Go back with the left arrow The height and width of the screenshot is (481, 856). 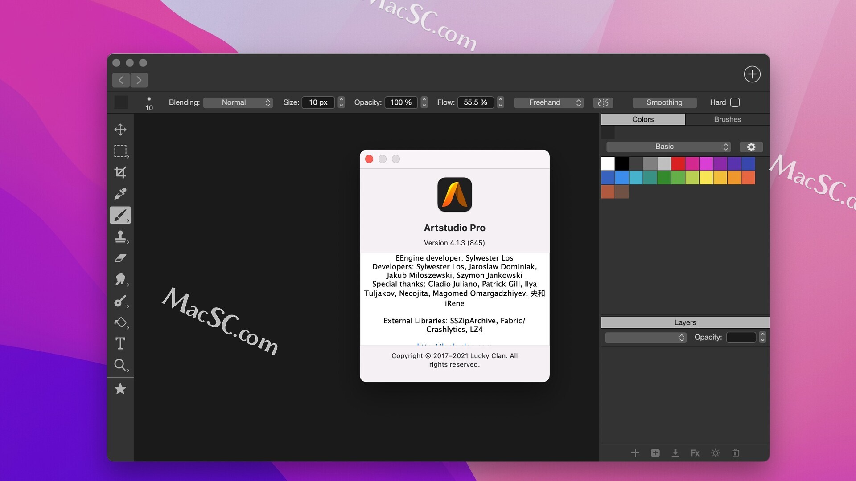121,80
